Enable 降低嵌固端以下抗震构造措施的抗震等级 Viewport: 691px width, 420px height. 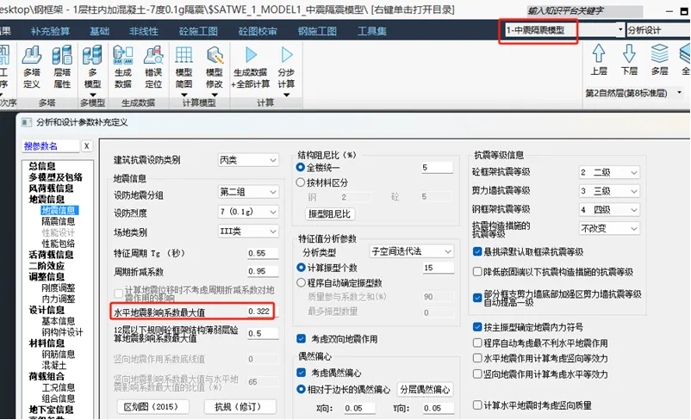tap(477, 272)
